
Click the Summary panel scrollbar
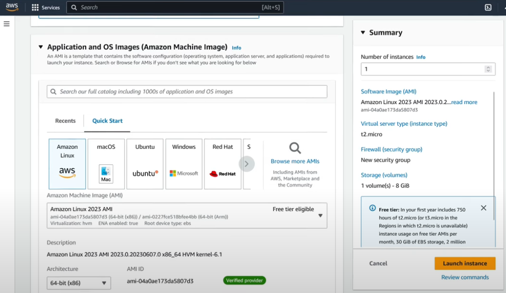(x=494, y=156)
